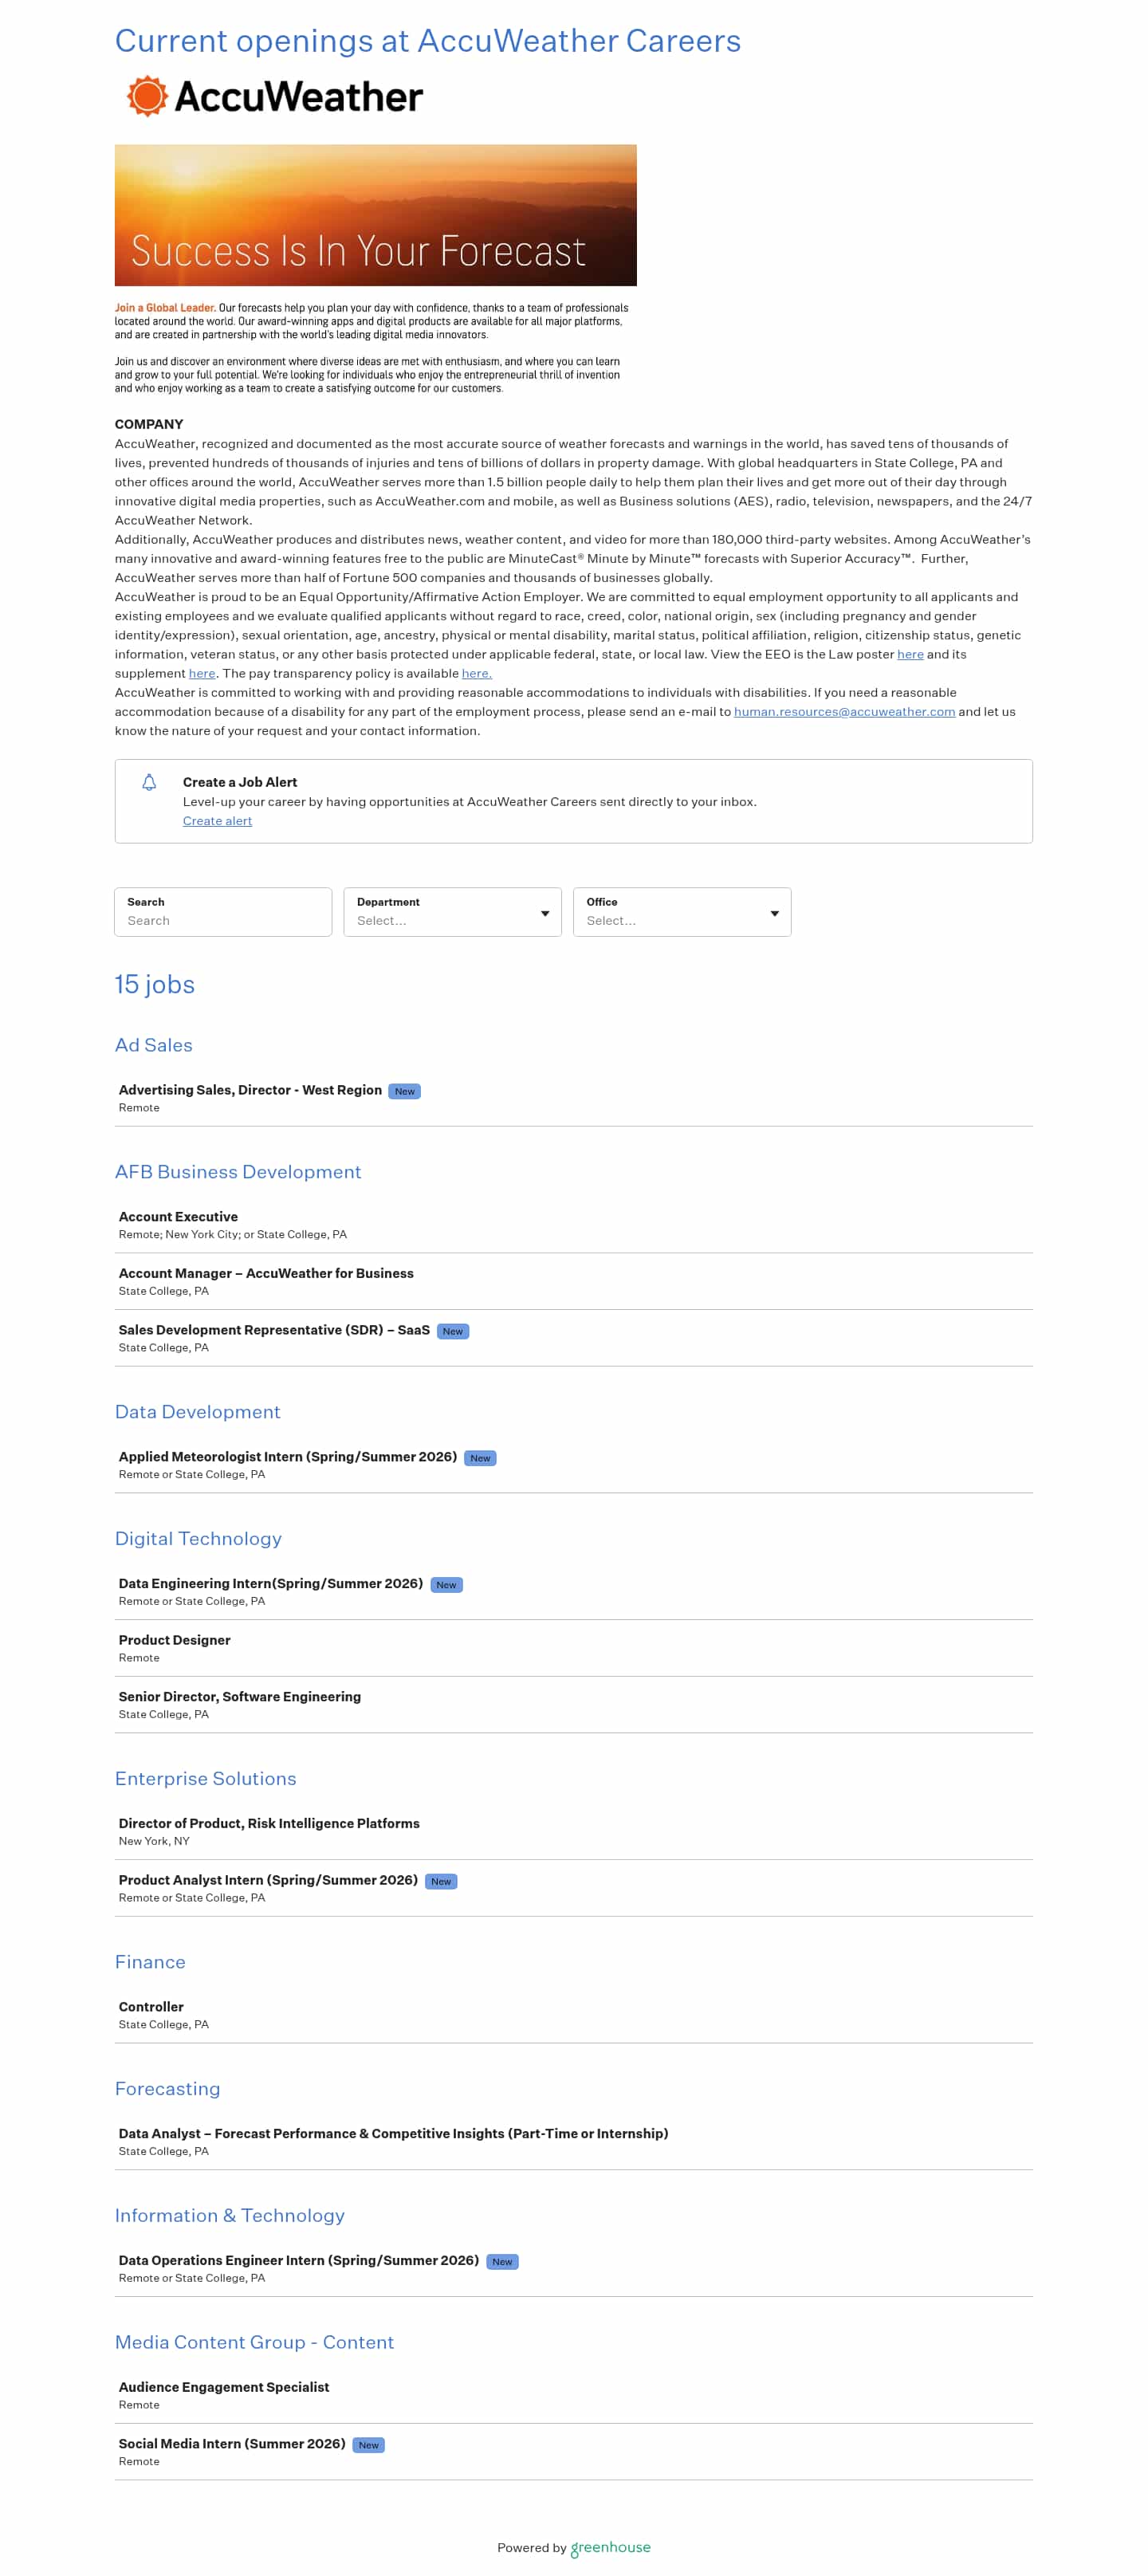Open the Greenhouse logo link
The height and width of the screenshot is (2576, 1148).
[x=610, y=2547]
